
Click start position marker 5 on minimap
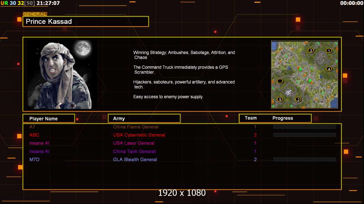tap(280, 99)
